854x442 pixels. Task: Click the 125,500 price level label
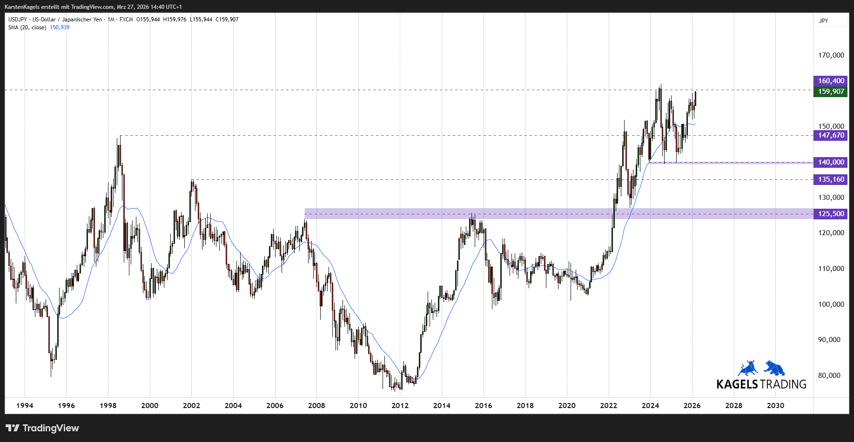click(x=831, y=214)
